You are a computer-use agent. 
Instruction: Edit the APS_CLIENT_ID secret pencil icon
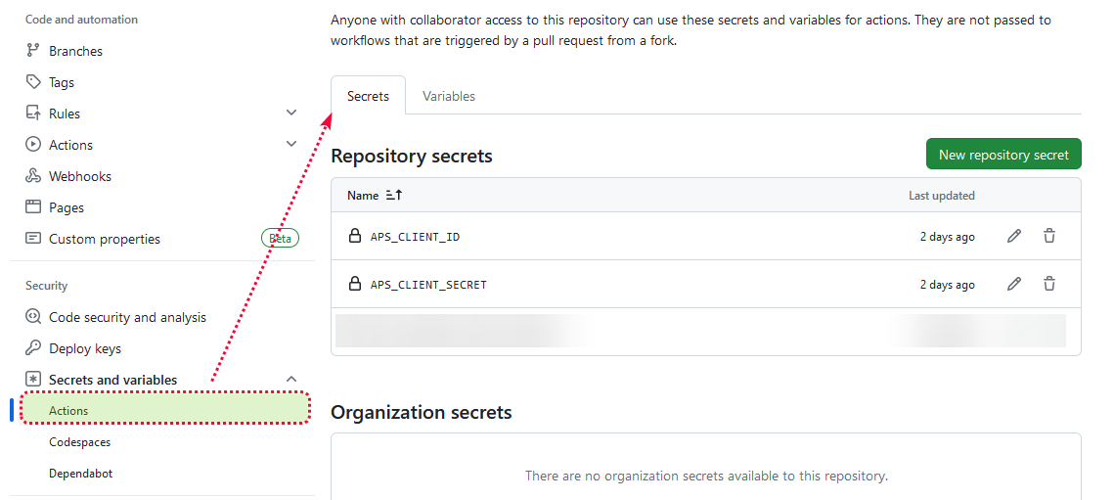coord(1014,236)
